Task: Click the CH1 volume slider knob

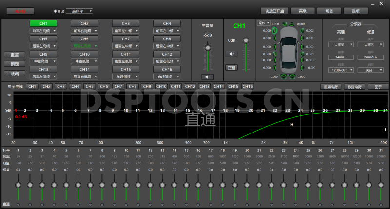Action: 246,40
